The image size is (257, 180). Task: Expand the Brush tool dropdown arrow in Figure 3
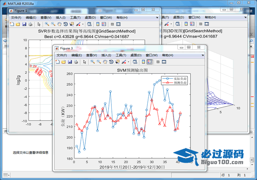(128, 62)
